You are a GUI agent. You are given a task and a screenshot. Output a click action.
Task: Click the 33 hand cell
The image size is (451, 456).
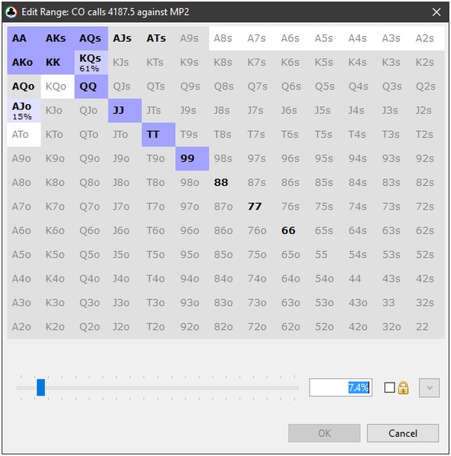(394, 303)
